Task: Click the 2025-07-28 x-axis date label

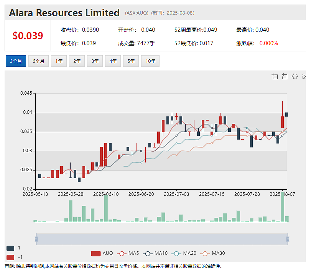Action: click(247, 194)
